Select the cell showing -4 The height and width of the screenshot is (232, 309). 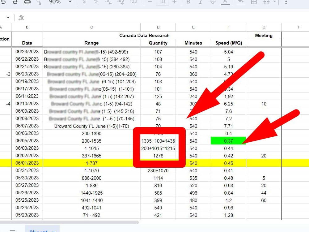point(6,104)
